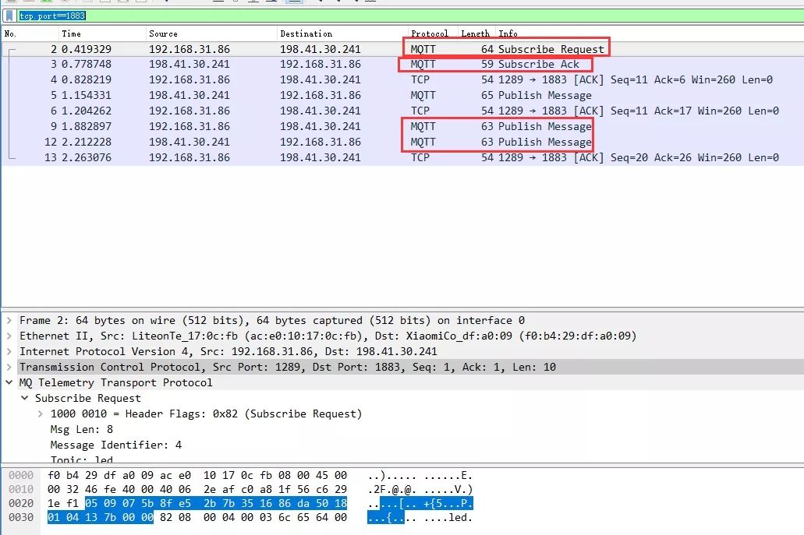Screen dimensions: 804x535
Task: Expand the Frame 2 details row
Action: point(9,321)
